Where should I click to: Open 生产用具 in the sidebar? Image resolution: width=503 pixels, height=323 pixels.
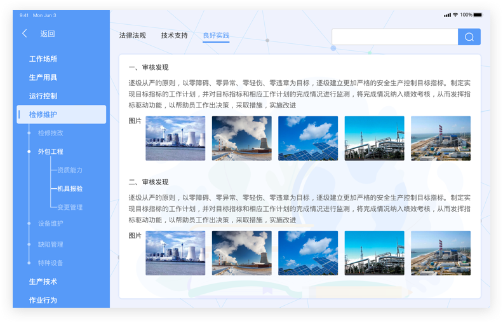coord(43,78)
